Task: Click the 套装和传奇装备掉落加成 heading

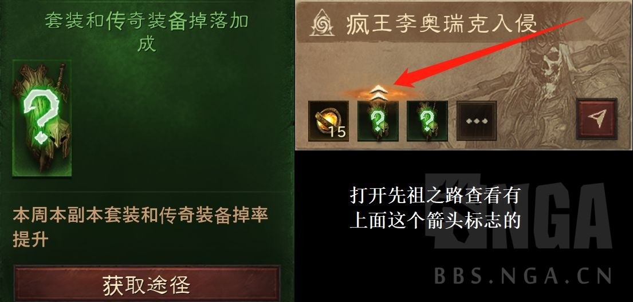Action: point(146,31)
